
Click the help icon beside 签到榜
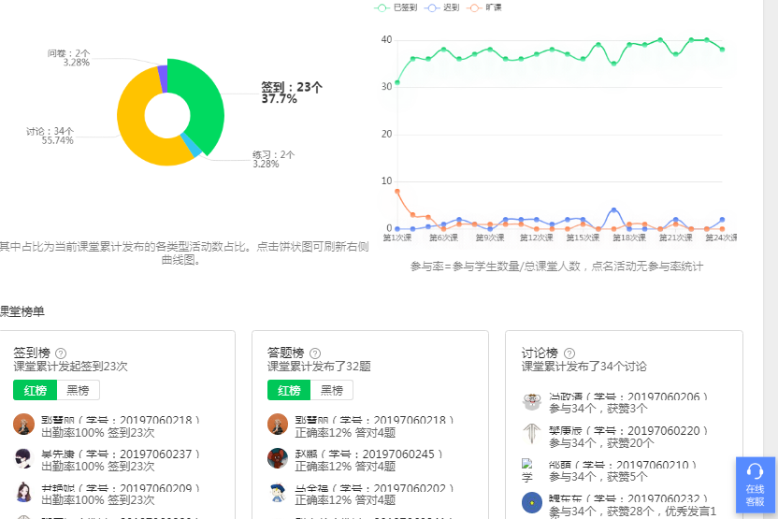coord(61,353)
